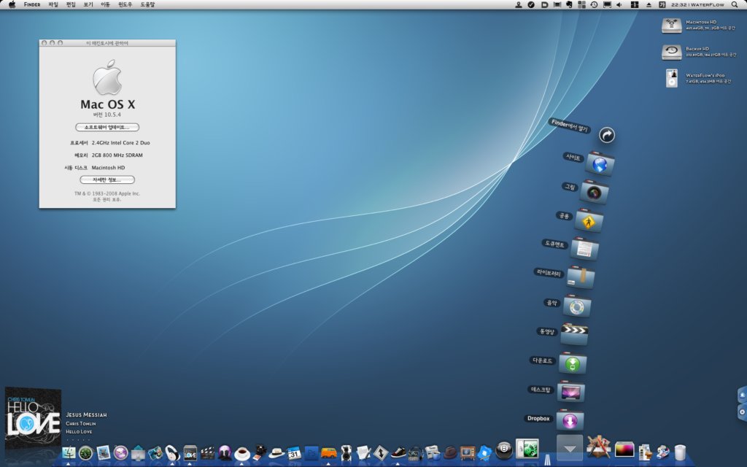747x467 pixels.
Task: Open the Finder application menu
Action: pos(32,5)
